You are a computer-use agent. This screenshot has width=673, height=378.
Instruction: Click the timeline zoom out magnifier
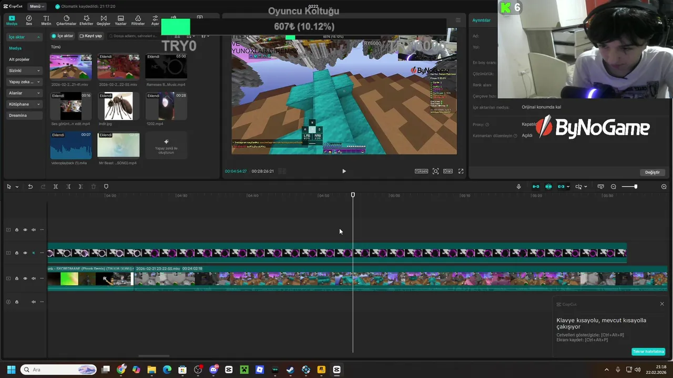click(x=614, y=186)
